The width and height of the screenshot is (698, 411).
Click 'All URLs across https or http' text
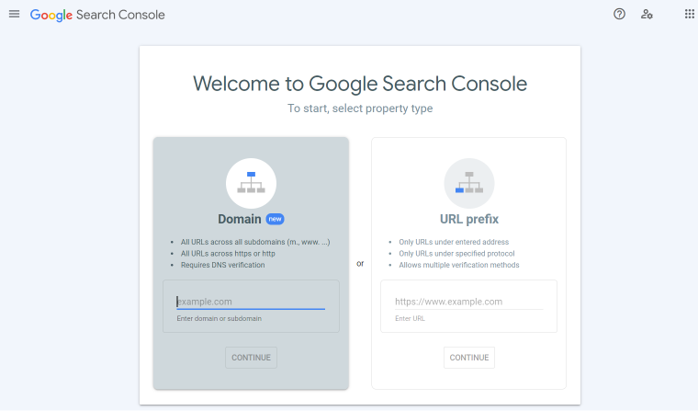pos(228,253)
